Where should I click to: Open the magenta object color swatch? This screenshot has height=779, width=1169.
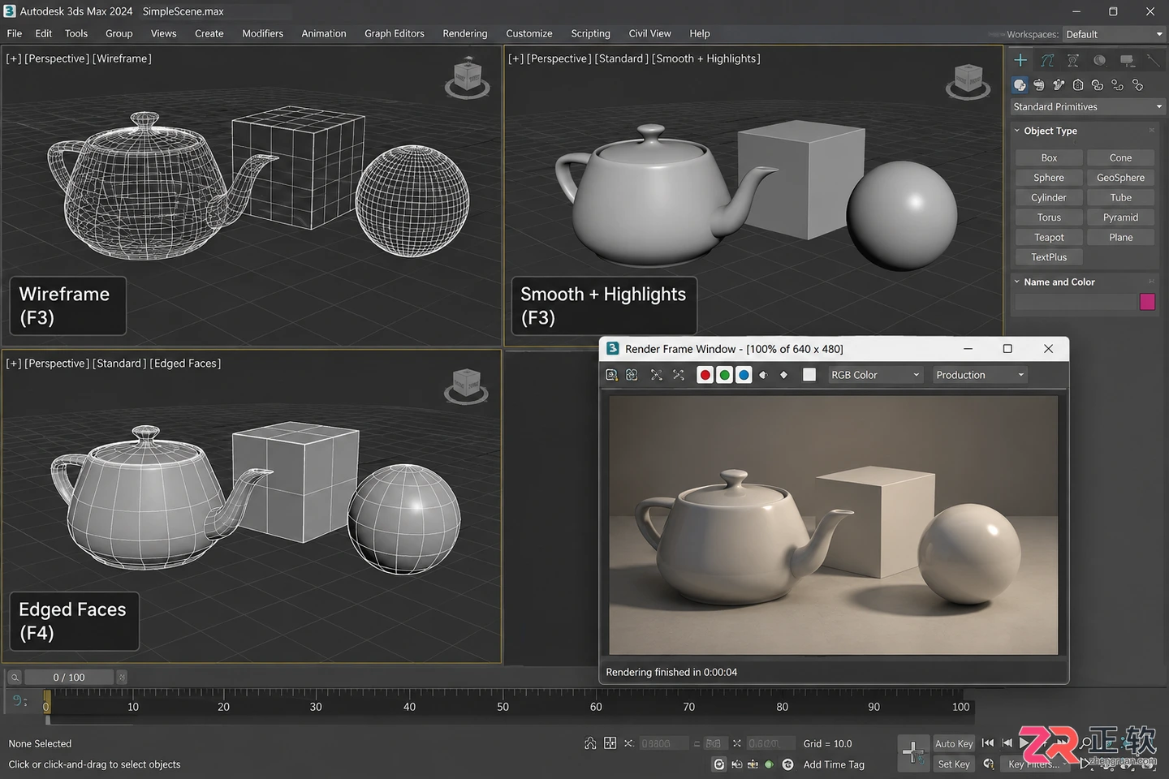[1147, 302]
